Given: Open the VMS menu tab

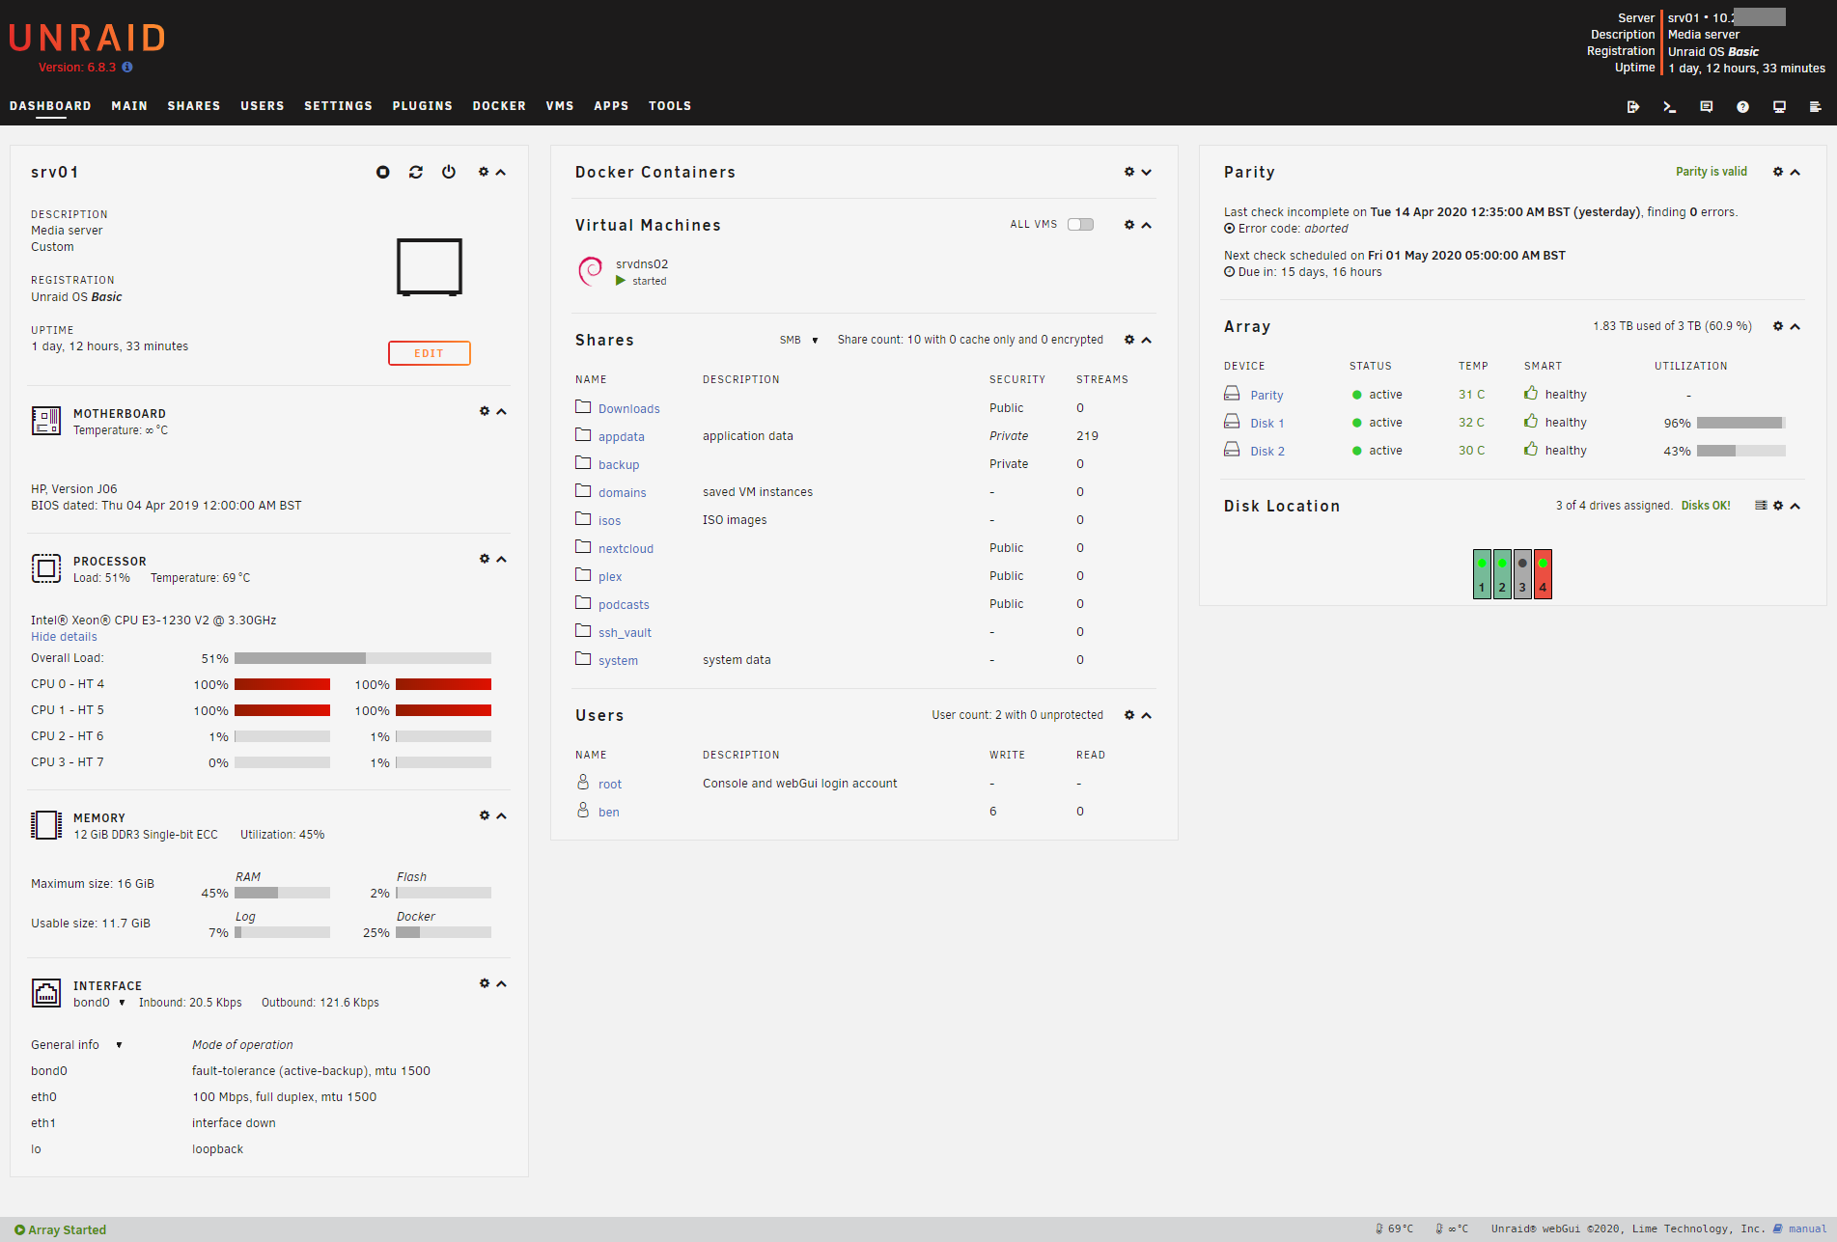Looking at the screenshot, I should 560,106.
